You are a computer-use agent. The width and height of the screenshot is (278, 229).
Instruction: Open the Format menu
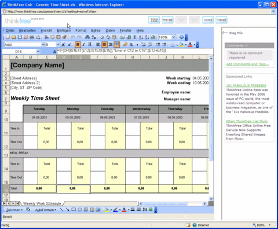pos(81,30)
